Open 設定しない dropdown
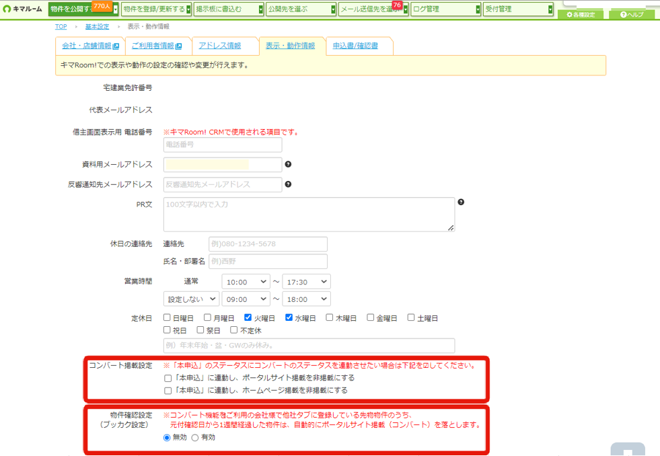The width and height of the screenshot is (660, 456). pyautogui.click(x=191, y=299)
